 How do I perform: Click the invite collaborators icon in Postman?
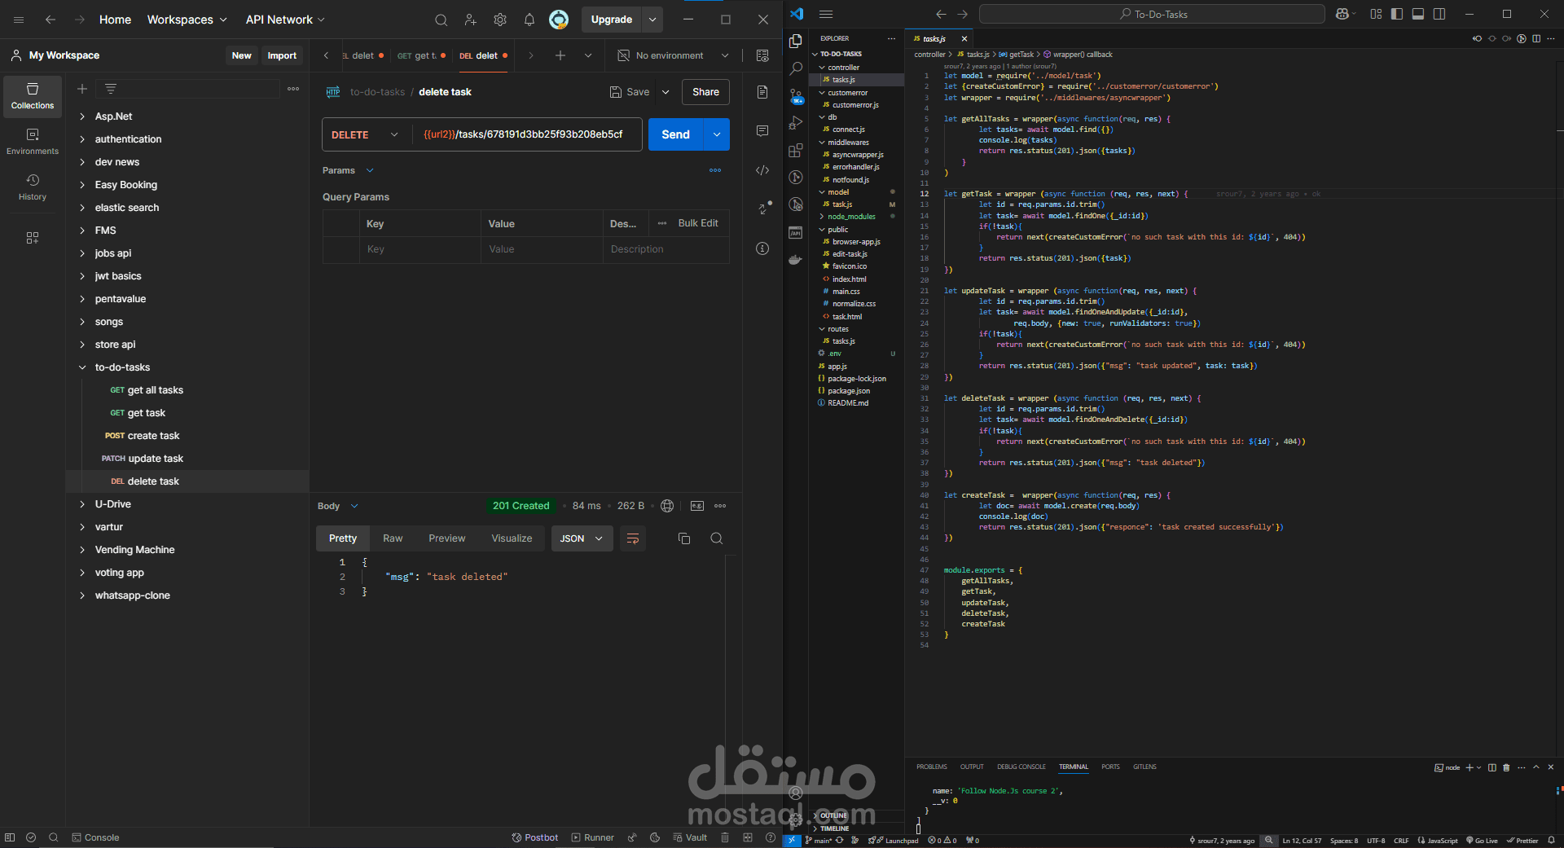tap(471, 20)
